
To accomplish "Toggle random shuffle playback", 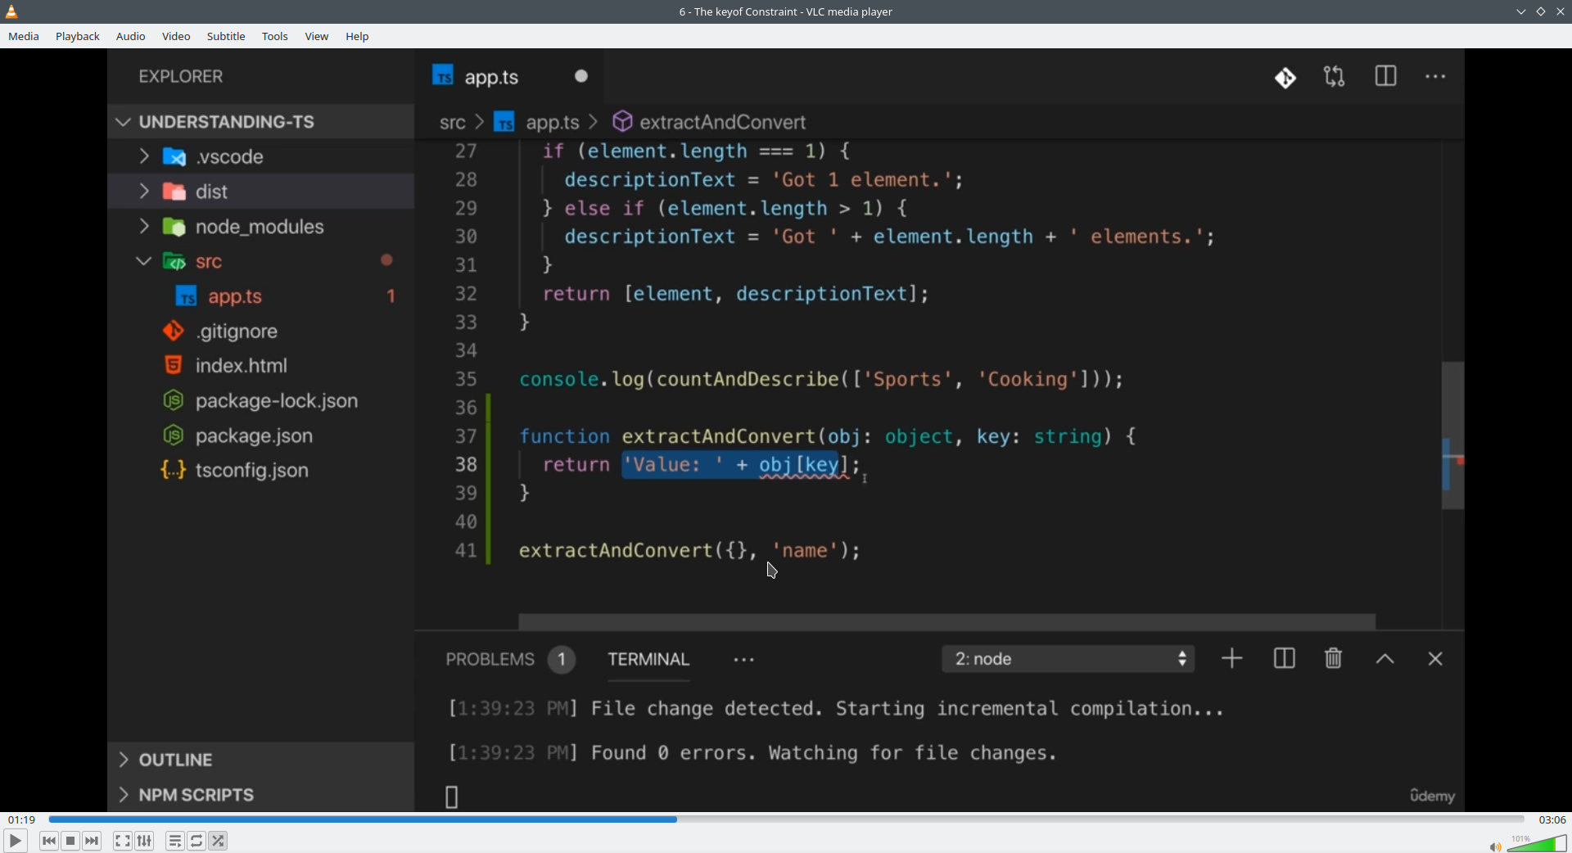I will point(219,841).
